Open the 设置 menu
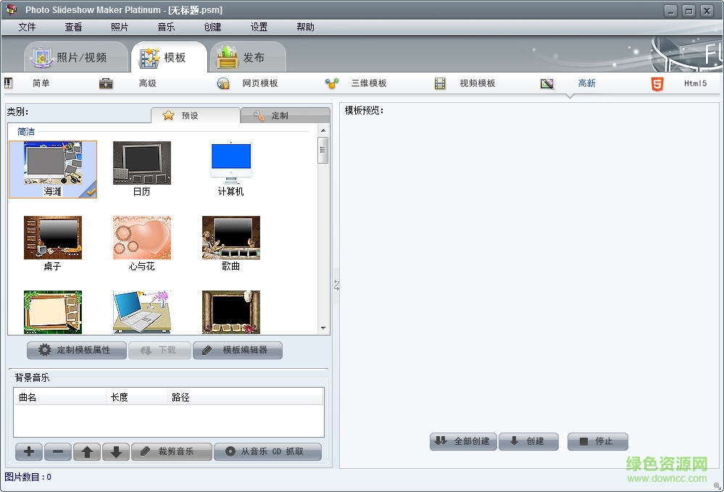The width and height of the screenshot is (724, 492). click(x=259, y=27)
